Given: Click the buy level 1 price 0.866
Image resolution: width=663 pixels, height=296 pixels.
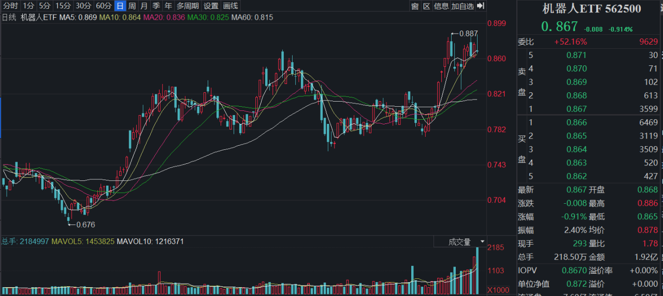Looking at the screenshot, I should click(x=576, y=122).
